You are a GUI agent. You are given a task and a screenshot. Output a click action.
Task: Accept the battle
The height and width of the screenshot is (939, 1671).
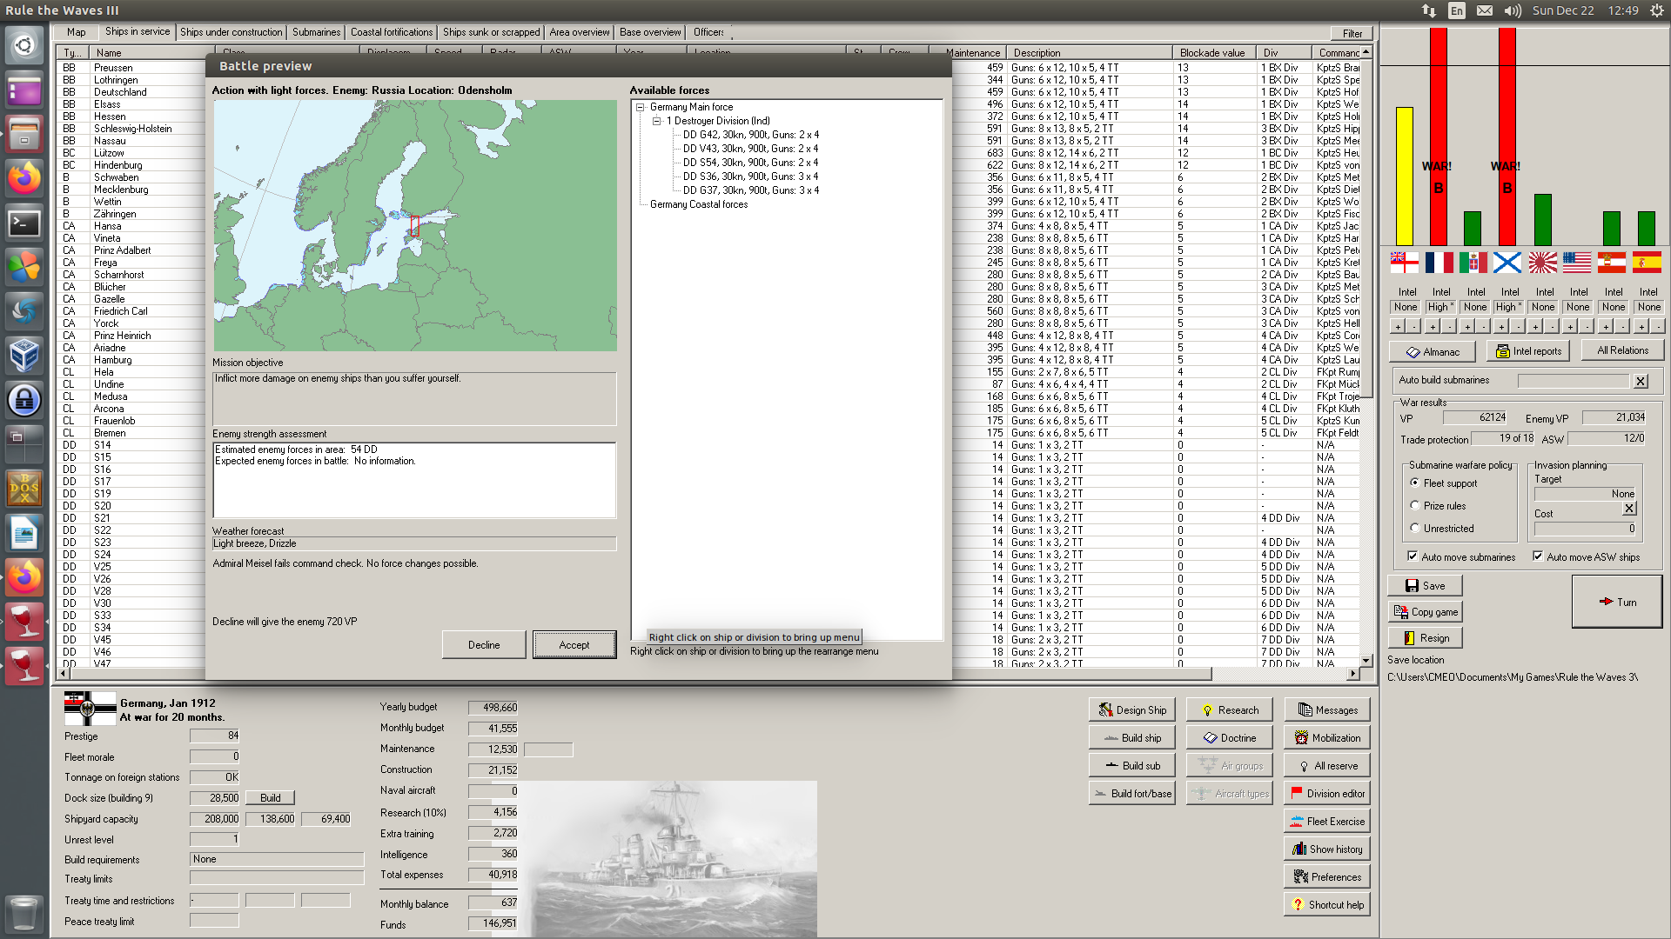pyautogui.click(x=574, y=644)
